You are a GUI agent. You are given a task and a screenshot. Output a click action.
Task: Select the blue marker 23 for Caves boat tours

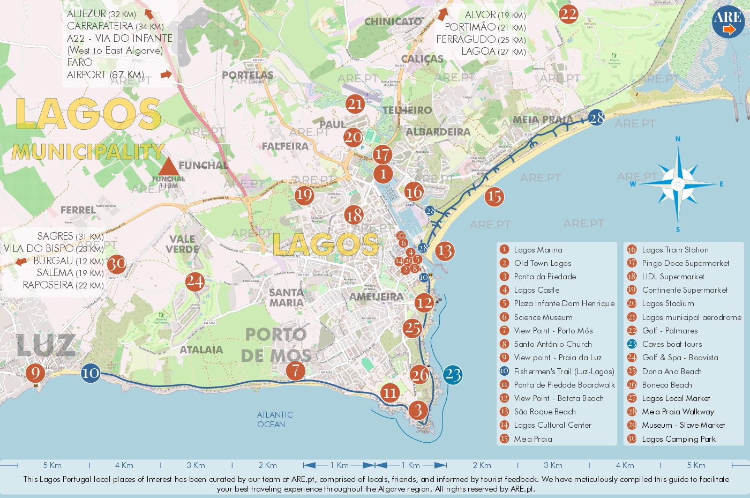click(x=452, y=375)
